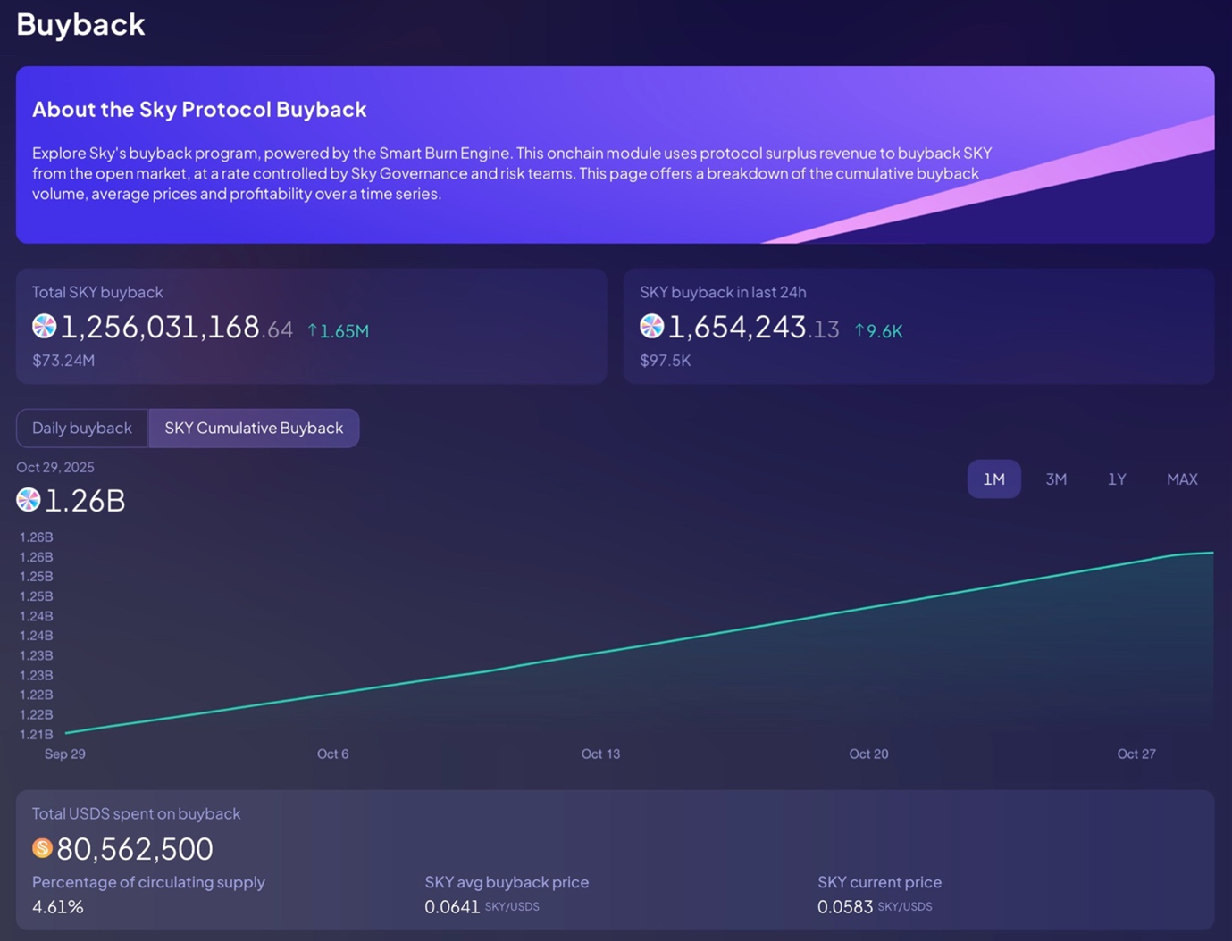Viewport: 1232px width, 941px height.
Task: Set chart range to 1Y
Action: 1117,479
